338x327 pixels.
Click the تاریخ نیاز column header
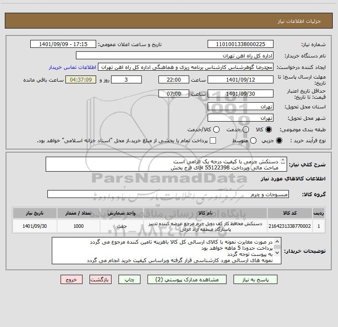35,213
